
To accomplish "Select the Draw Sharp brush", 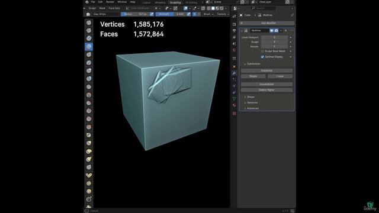I will click(x=89, y=30).
